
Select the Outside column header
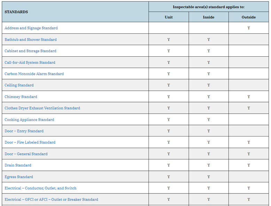[248, 17]
